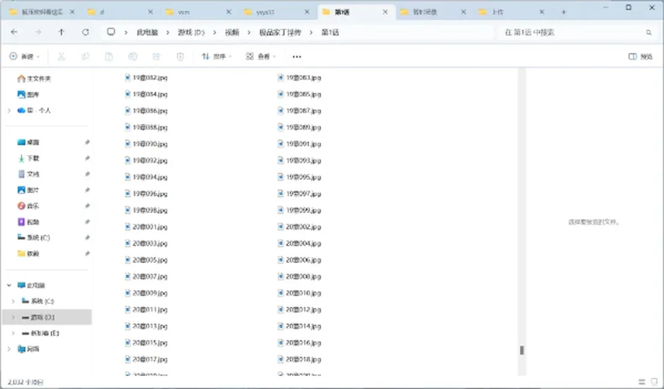The image size is (664, 389).
Task: Click the Copy icon in toolbar
Action: point(85,56)
